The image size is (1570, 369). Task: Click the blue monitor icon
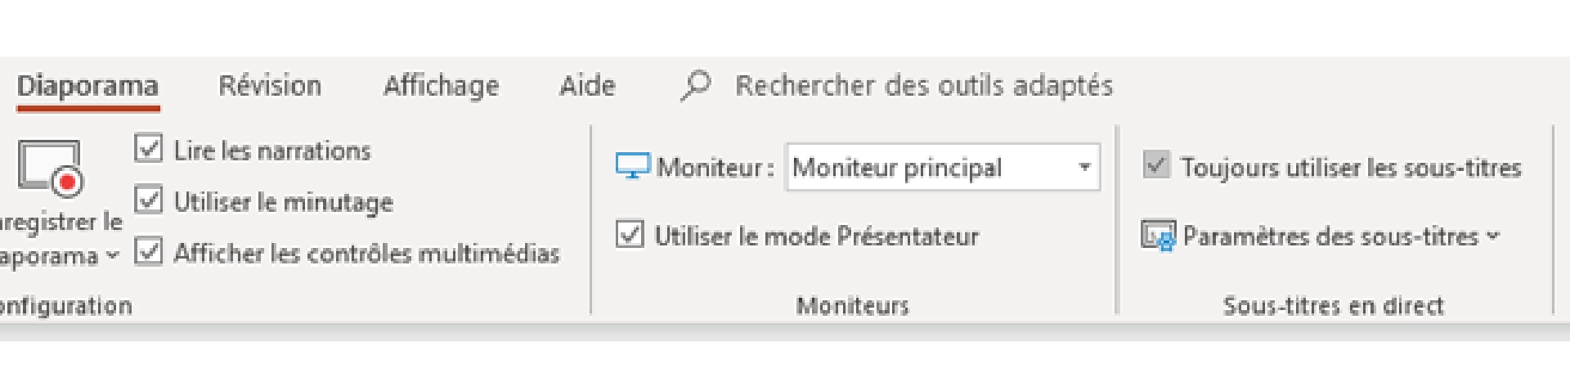click(x=632, y=166)
